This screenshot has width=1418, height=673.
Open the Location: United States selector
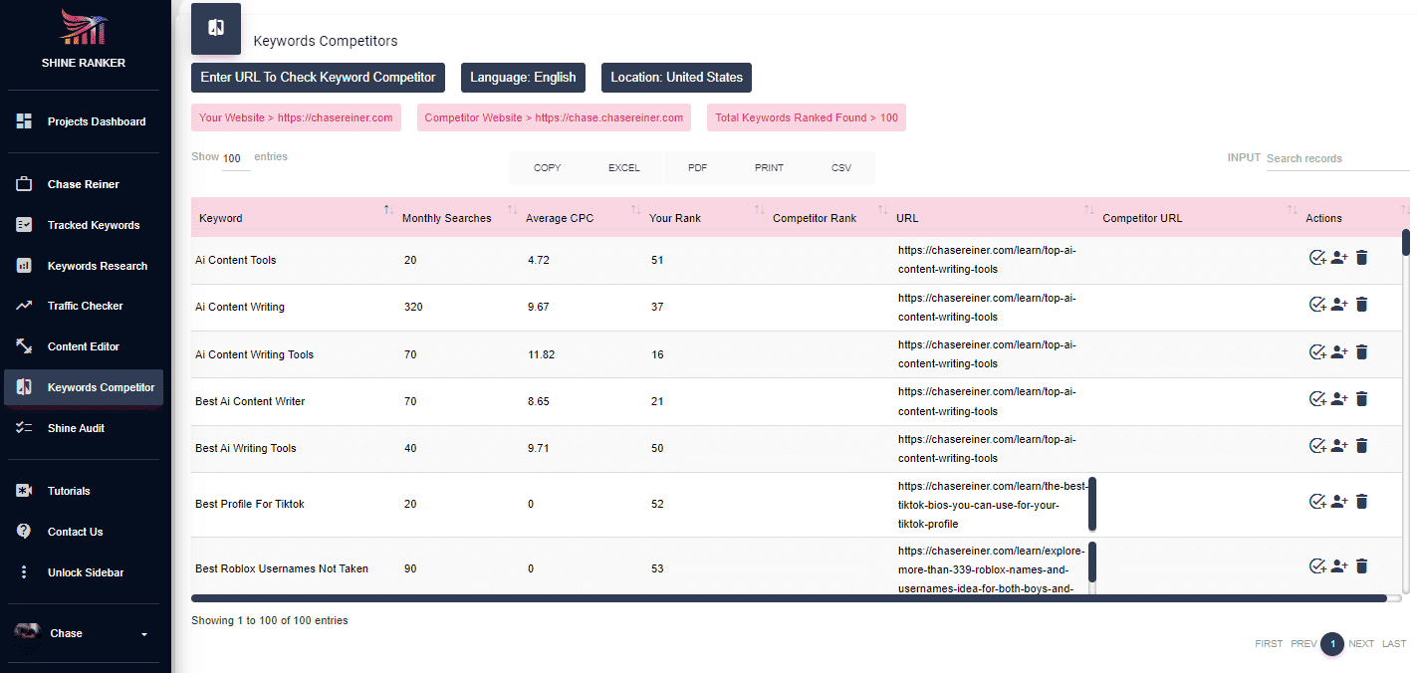(x=677, y=78)
